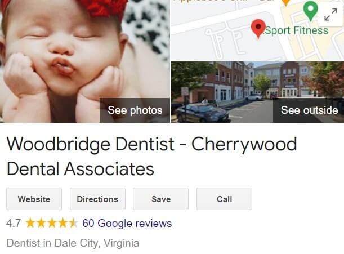Get Directions to the dentist
This screenshot has height=254, width=344.
pyautogui.click(x=97, y=199)
